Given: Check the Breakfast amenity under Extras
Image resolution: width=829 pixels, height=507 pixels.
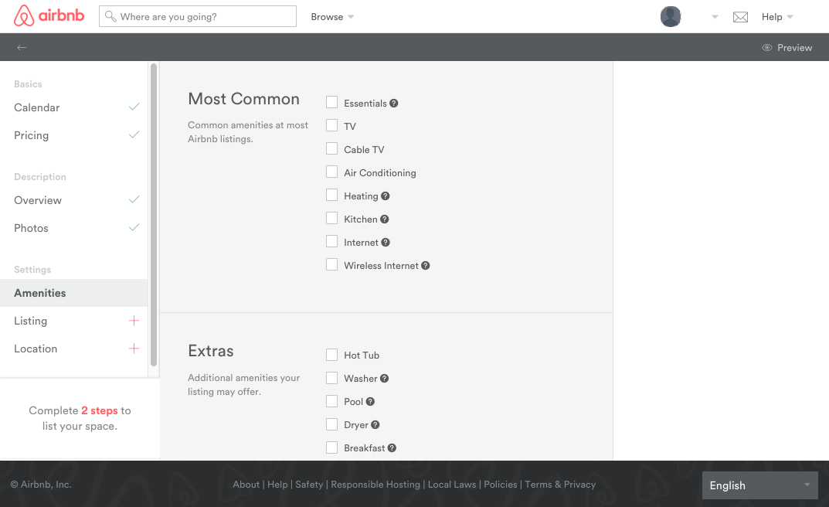Looking at the screenshot, I should (x=332, y=447).
